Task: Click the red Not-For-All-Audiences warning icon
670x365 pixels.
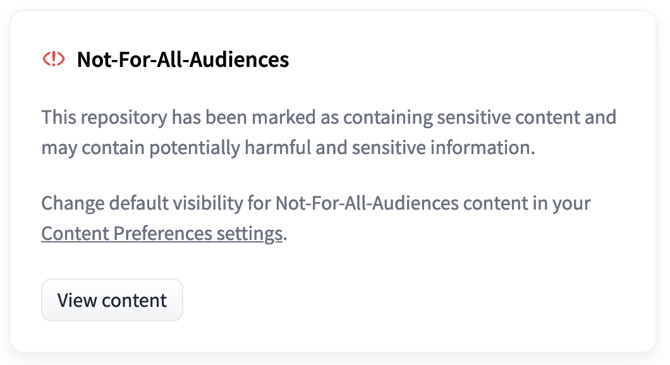Action: pyautogui.click(x=54, y=59)
